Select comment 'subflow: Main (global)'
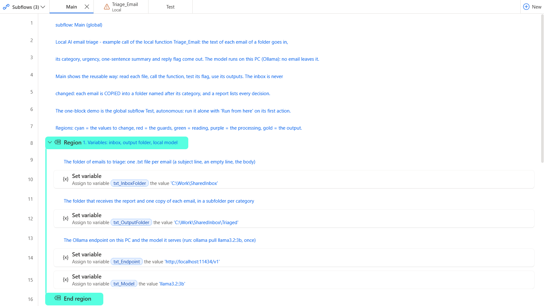 (79, 25)
